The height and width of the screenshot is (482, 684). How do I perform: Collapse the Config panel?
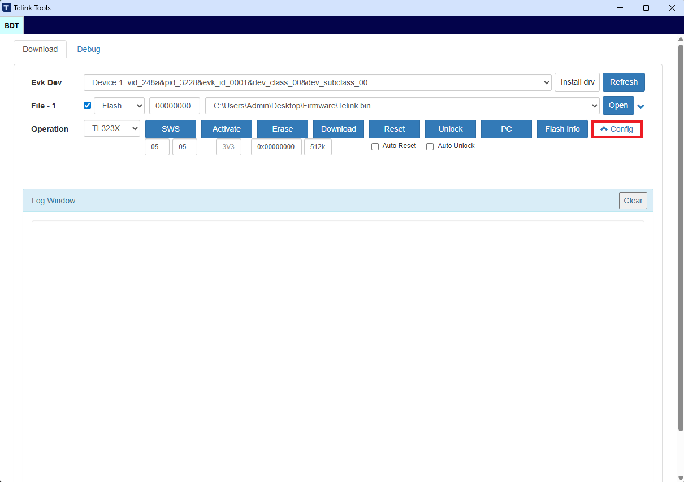point(616,129)
